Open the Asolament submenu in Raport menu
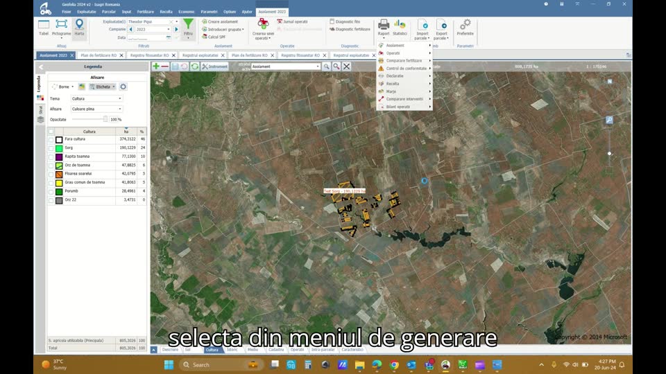 click(x=404, y=46)
